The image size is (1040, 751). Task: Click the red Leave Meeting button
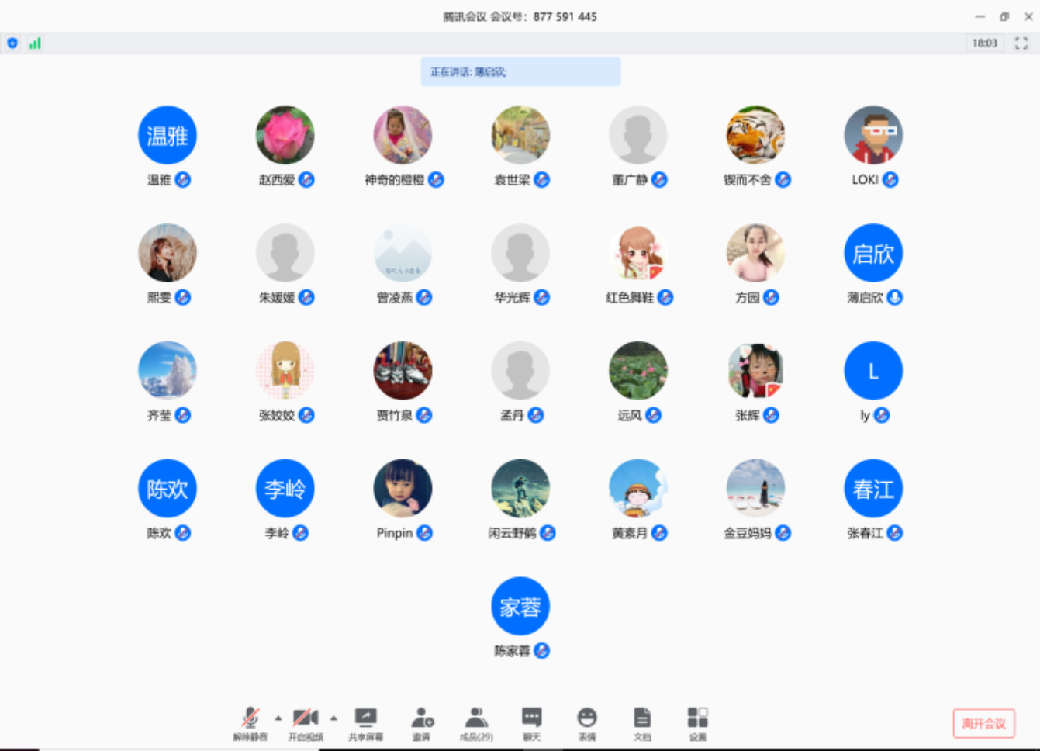click(x=983, y=724)
